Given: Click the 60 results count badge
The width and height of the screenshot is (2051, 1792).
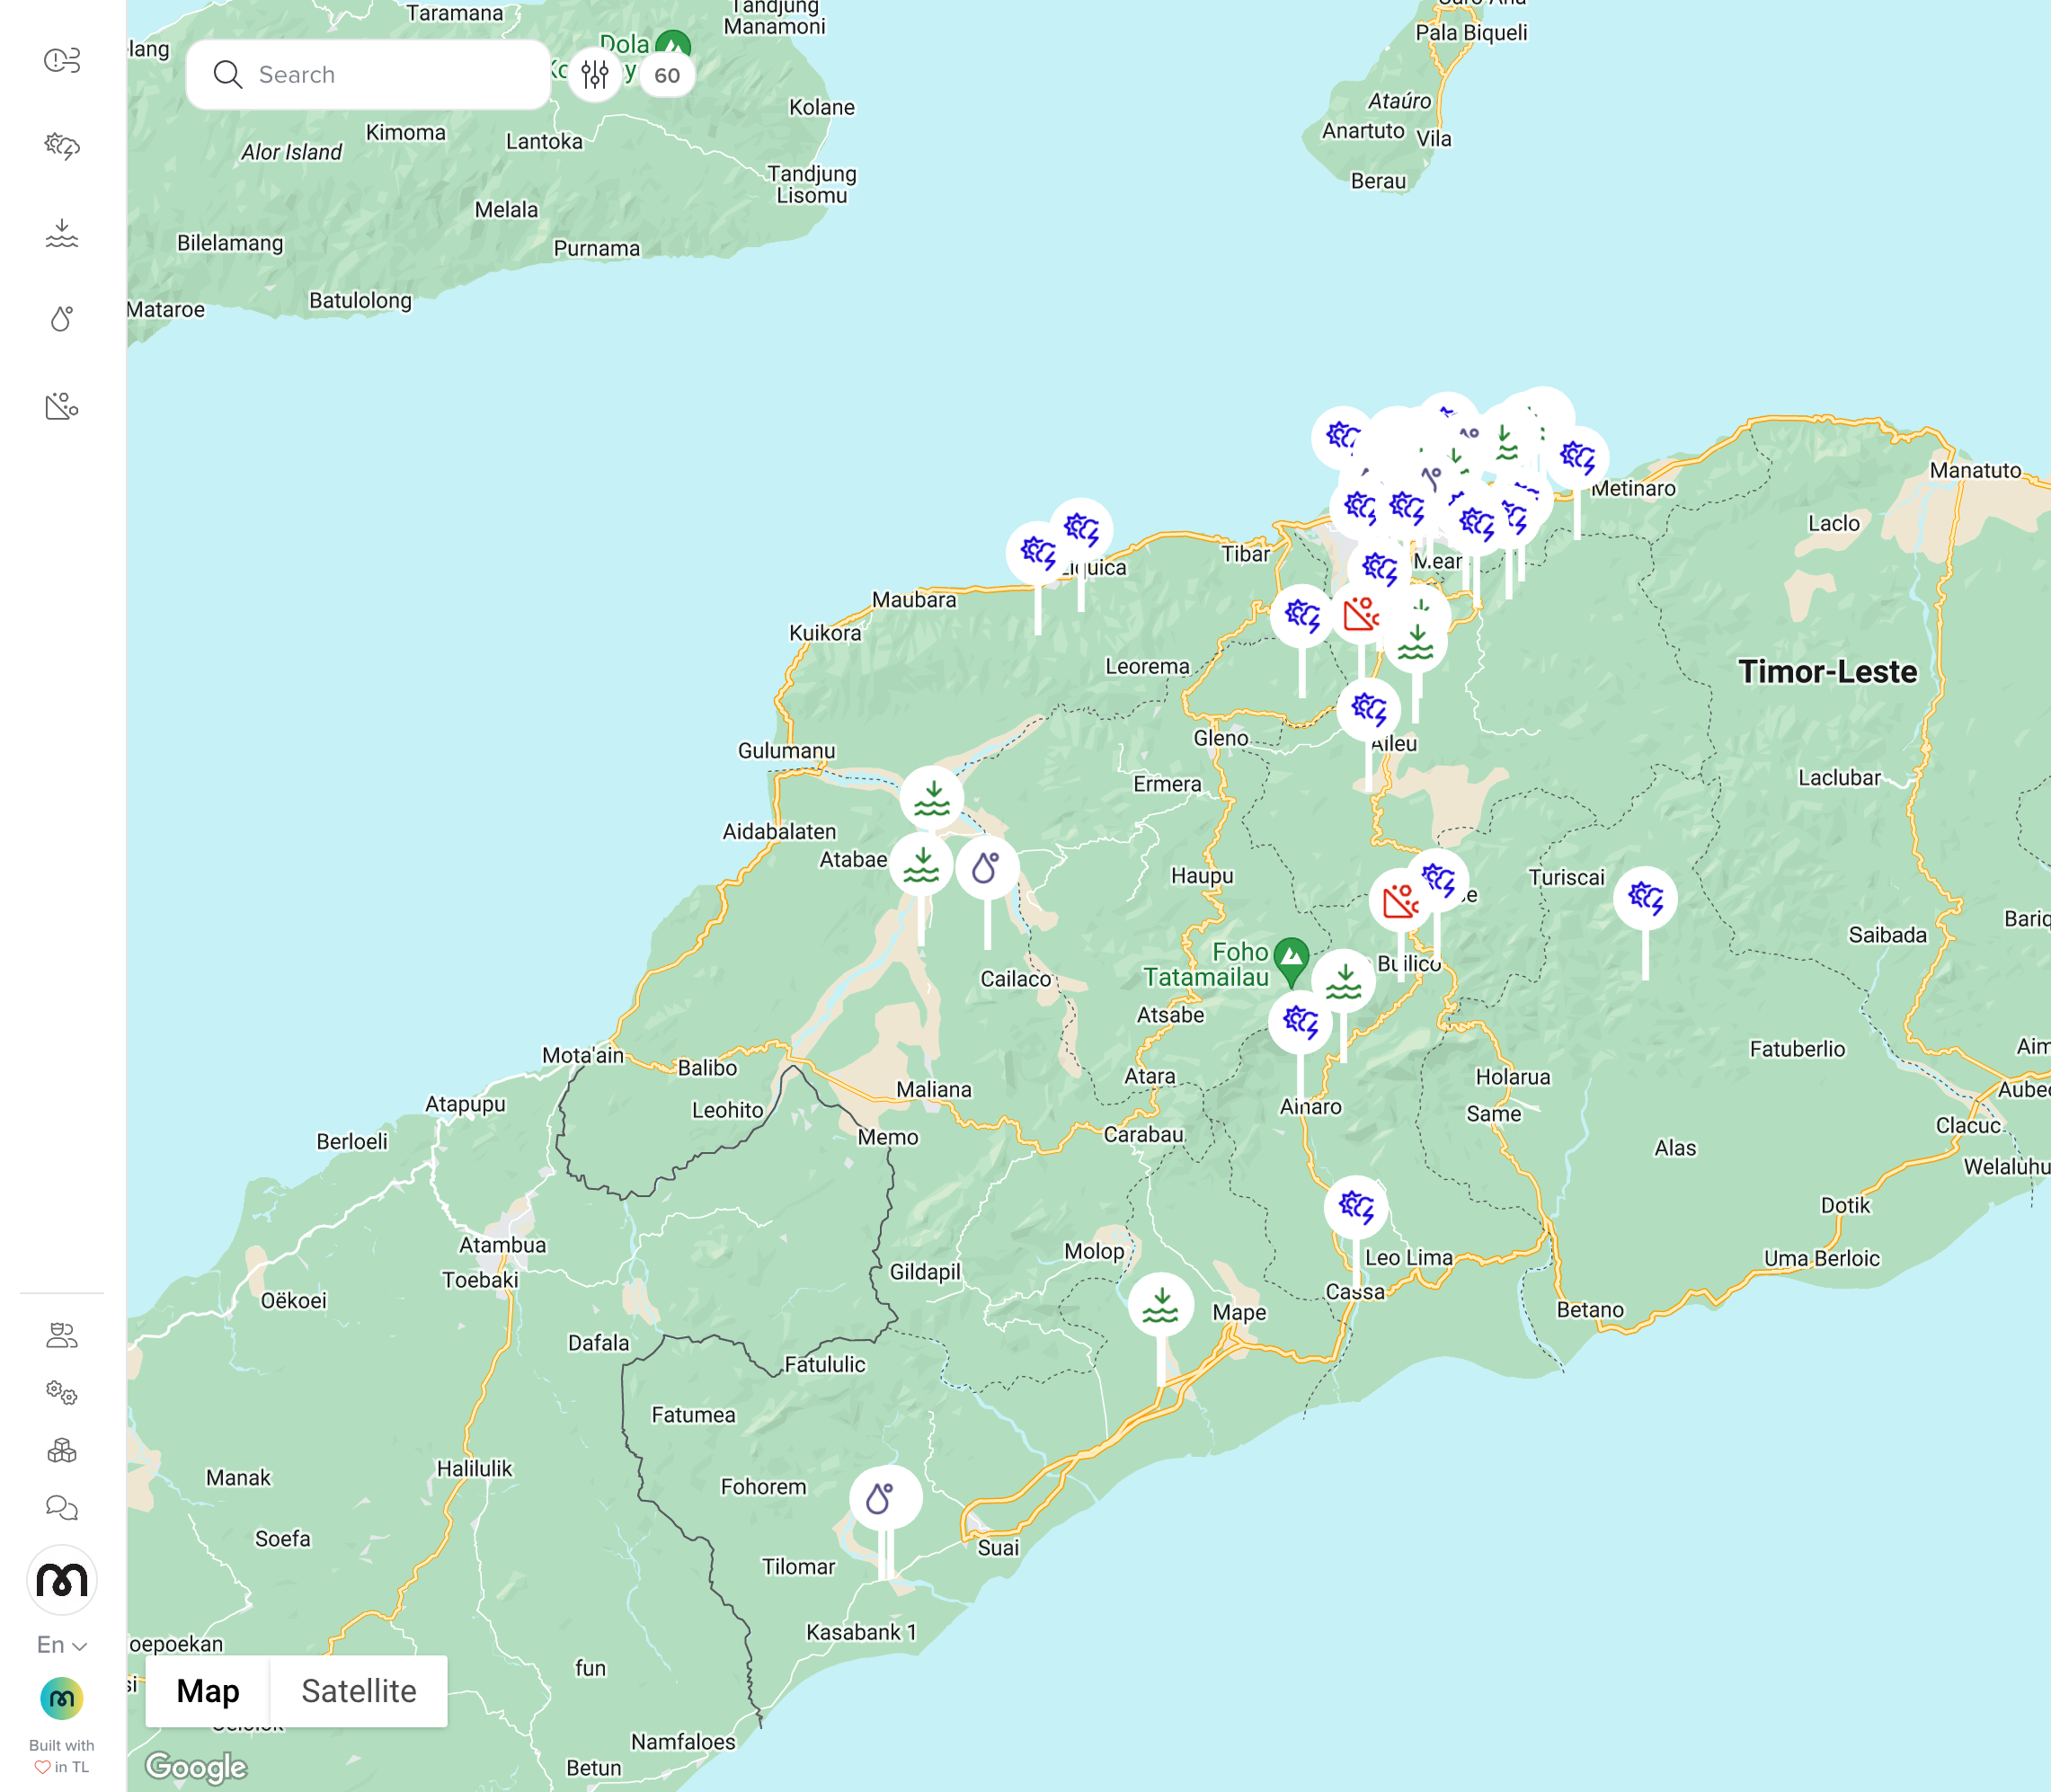Looking at the screenshot, I should click(667, 75).
